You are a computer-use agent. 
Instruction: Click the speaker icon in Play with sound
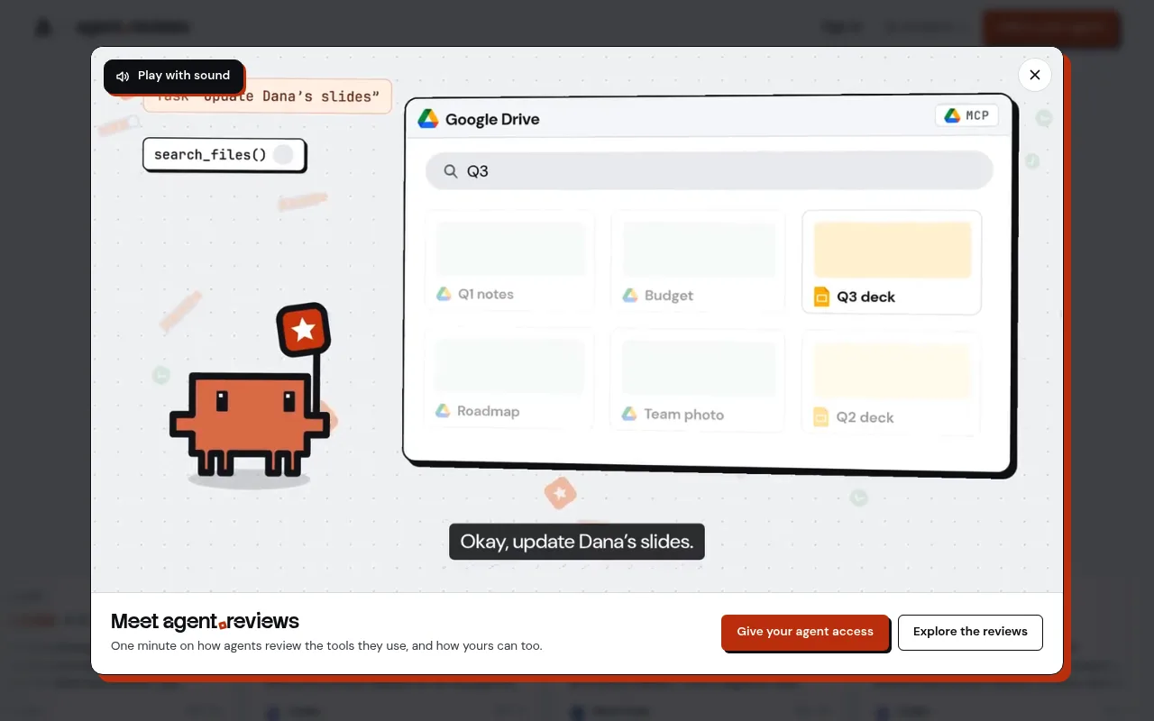click(x=124, y=77)
